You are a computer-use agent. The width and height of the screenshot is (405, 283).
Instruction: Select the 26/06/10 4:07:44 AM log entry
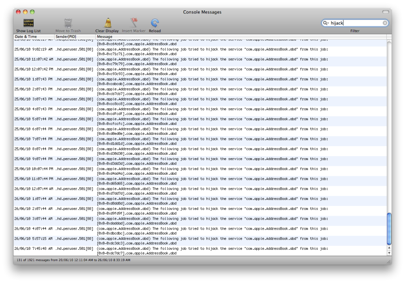[200, 231]
